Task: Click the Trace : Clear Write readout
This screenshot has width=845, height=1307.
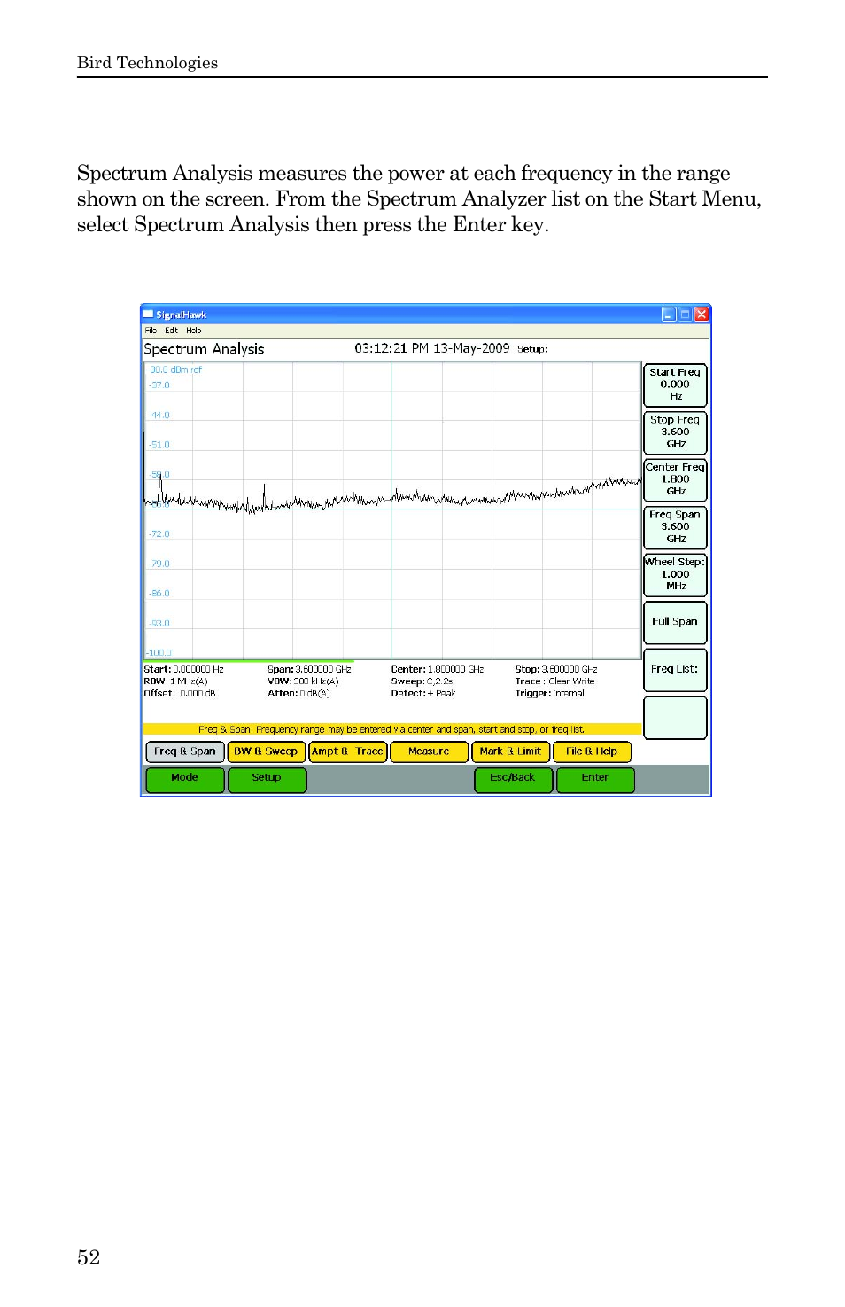Action: click(554, 681)
